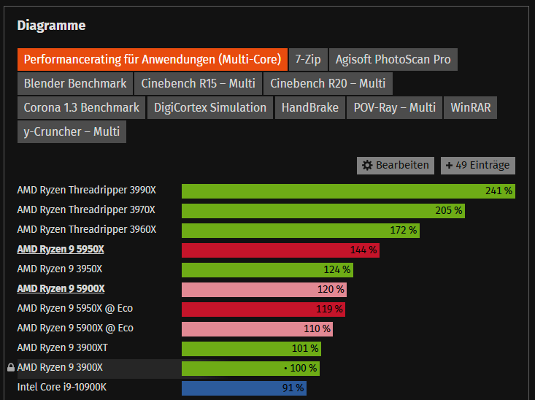Click the Ryzen 9 3900XT 101 % bar
This screenshot has width=535, height=400.
251,349
